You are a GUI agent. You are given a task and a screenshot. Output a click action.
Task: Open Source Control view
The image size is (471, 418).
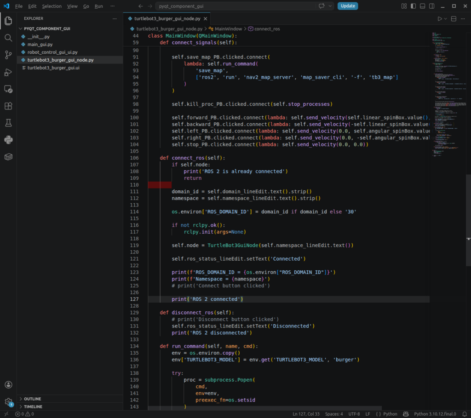point(8,55)
